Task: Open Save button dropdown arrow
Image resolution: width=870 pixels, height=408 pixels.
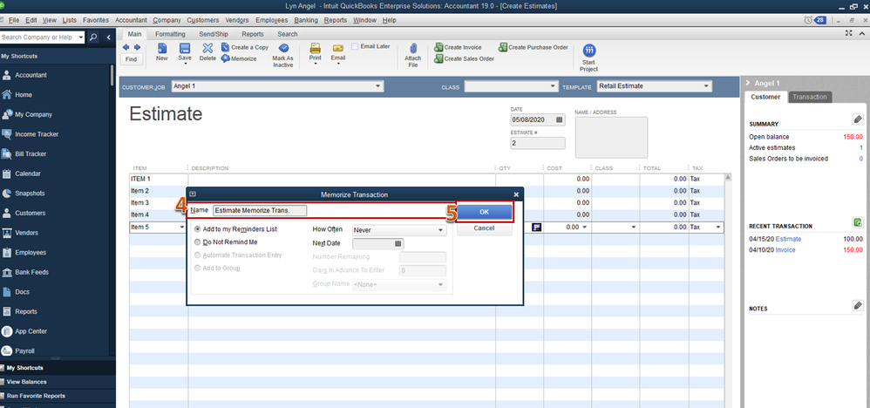Action: pos(185,64)
